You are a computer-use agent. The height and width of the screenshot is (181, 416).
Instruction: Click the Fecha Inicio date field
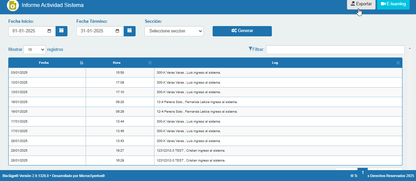coord(32,31)
